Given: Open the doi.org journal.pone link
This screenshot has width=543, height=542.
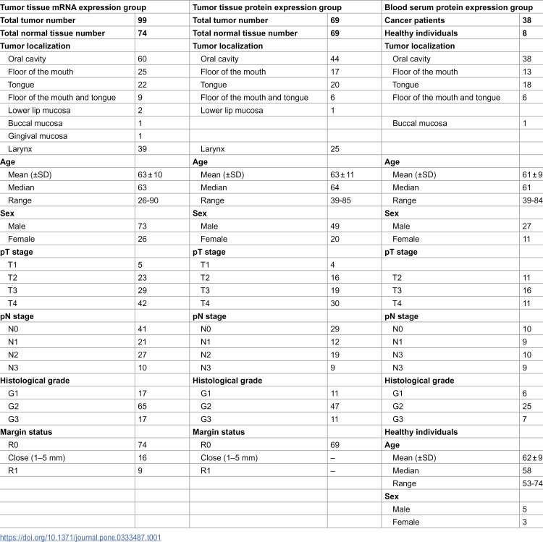Looking at the screenshot, I should [x=80, y=538].
